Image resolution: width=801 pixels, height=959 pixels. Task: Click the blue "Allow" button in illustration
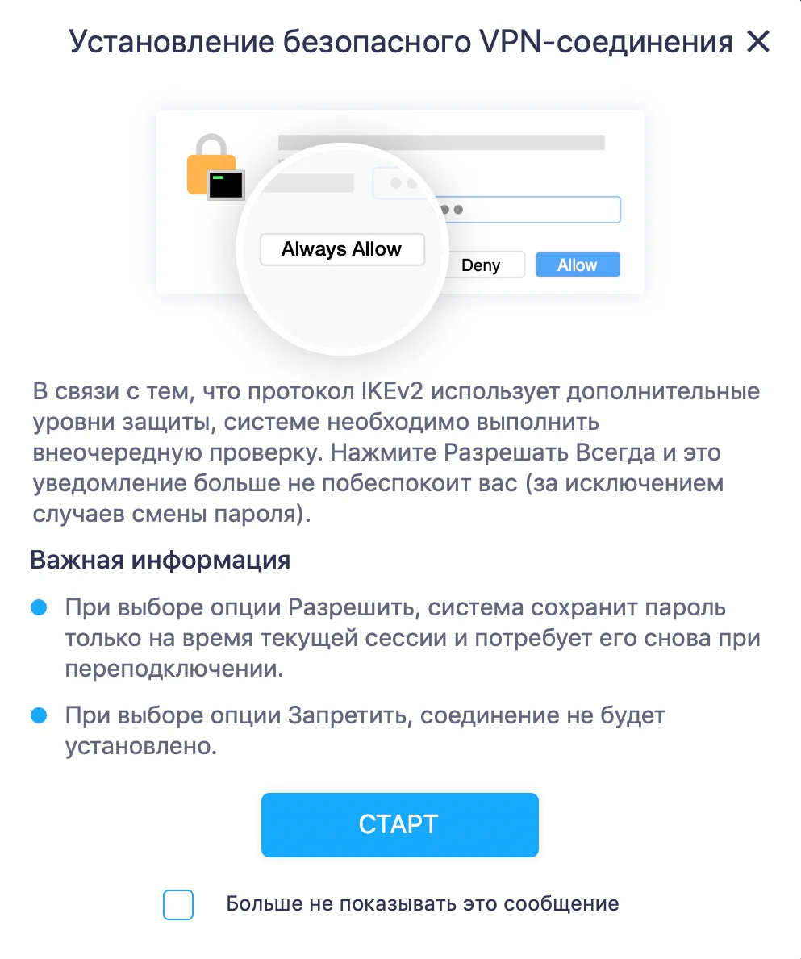click(578, 265)
